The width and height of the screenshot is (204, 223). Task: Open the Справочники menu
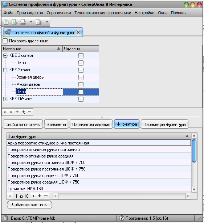click(x=58, y=13)
